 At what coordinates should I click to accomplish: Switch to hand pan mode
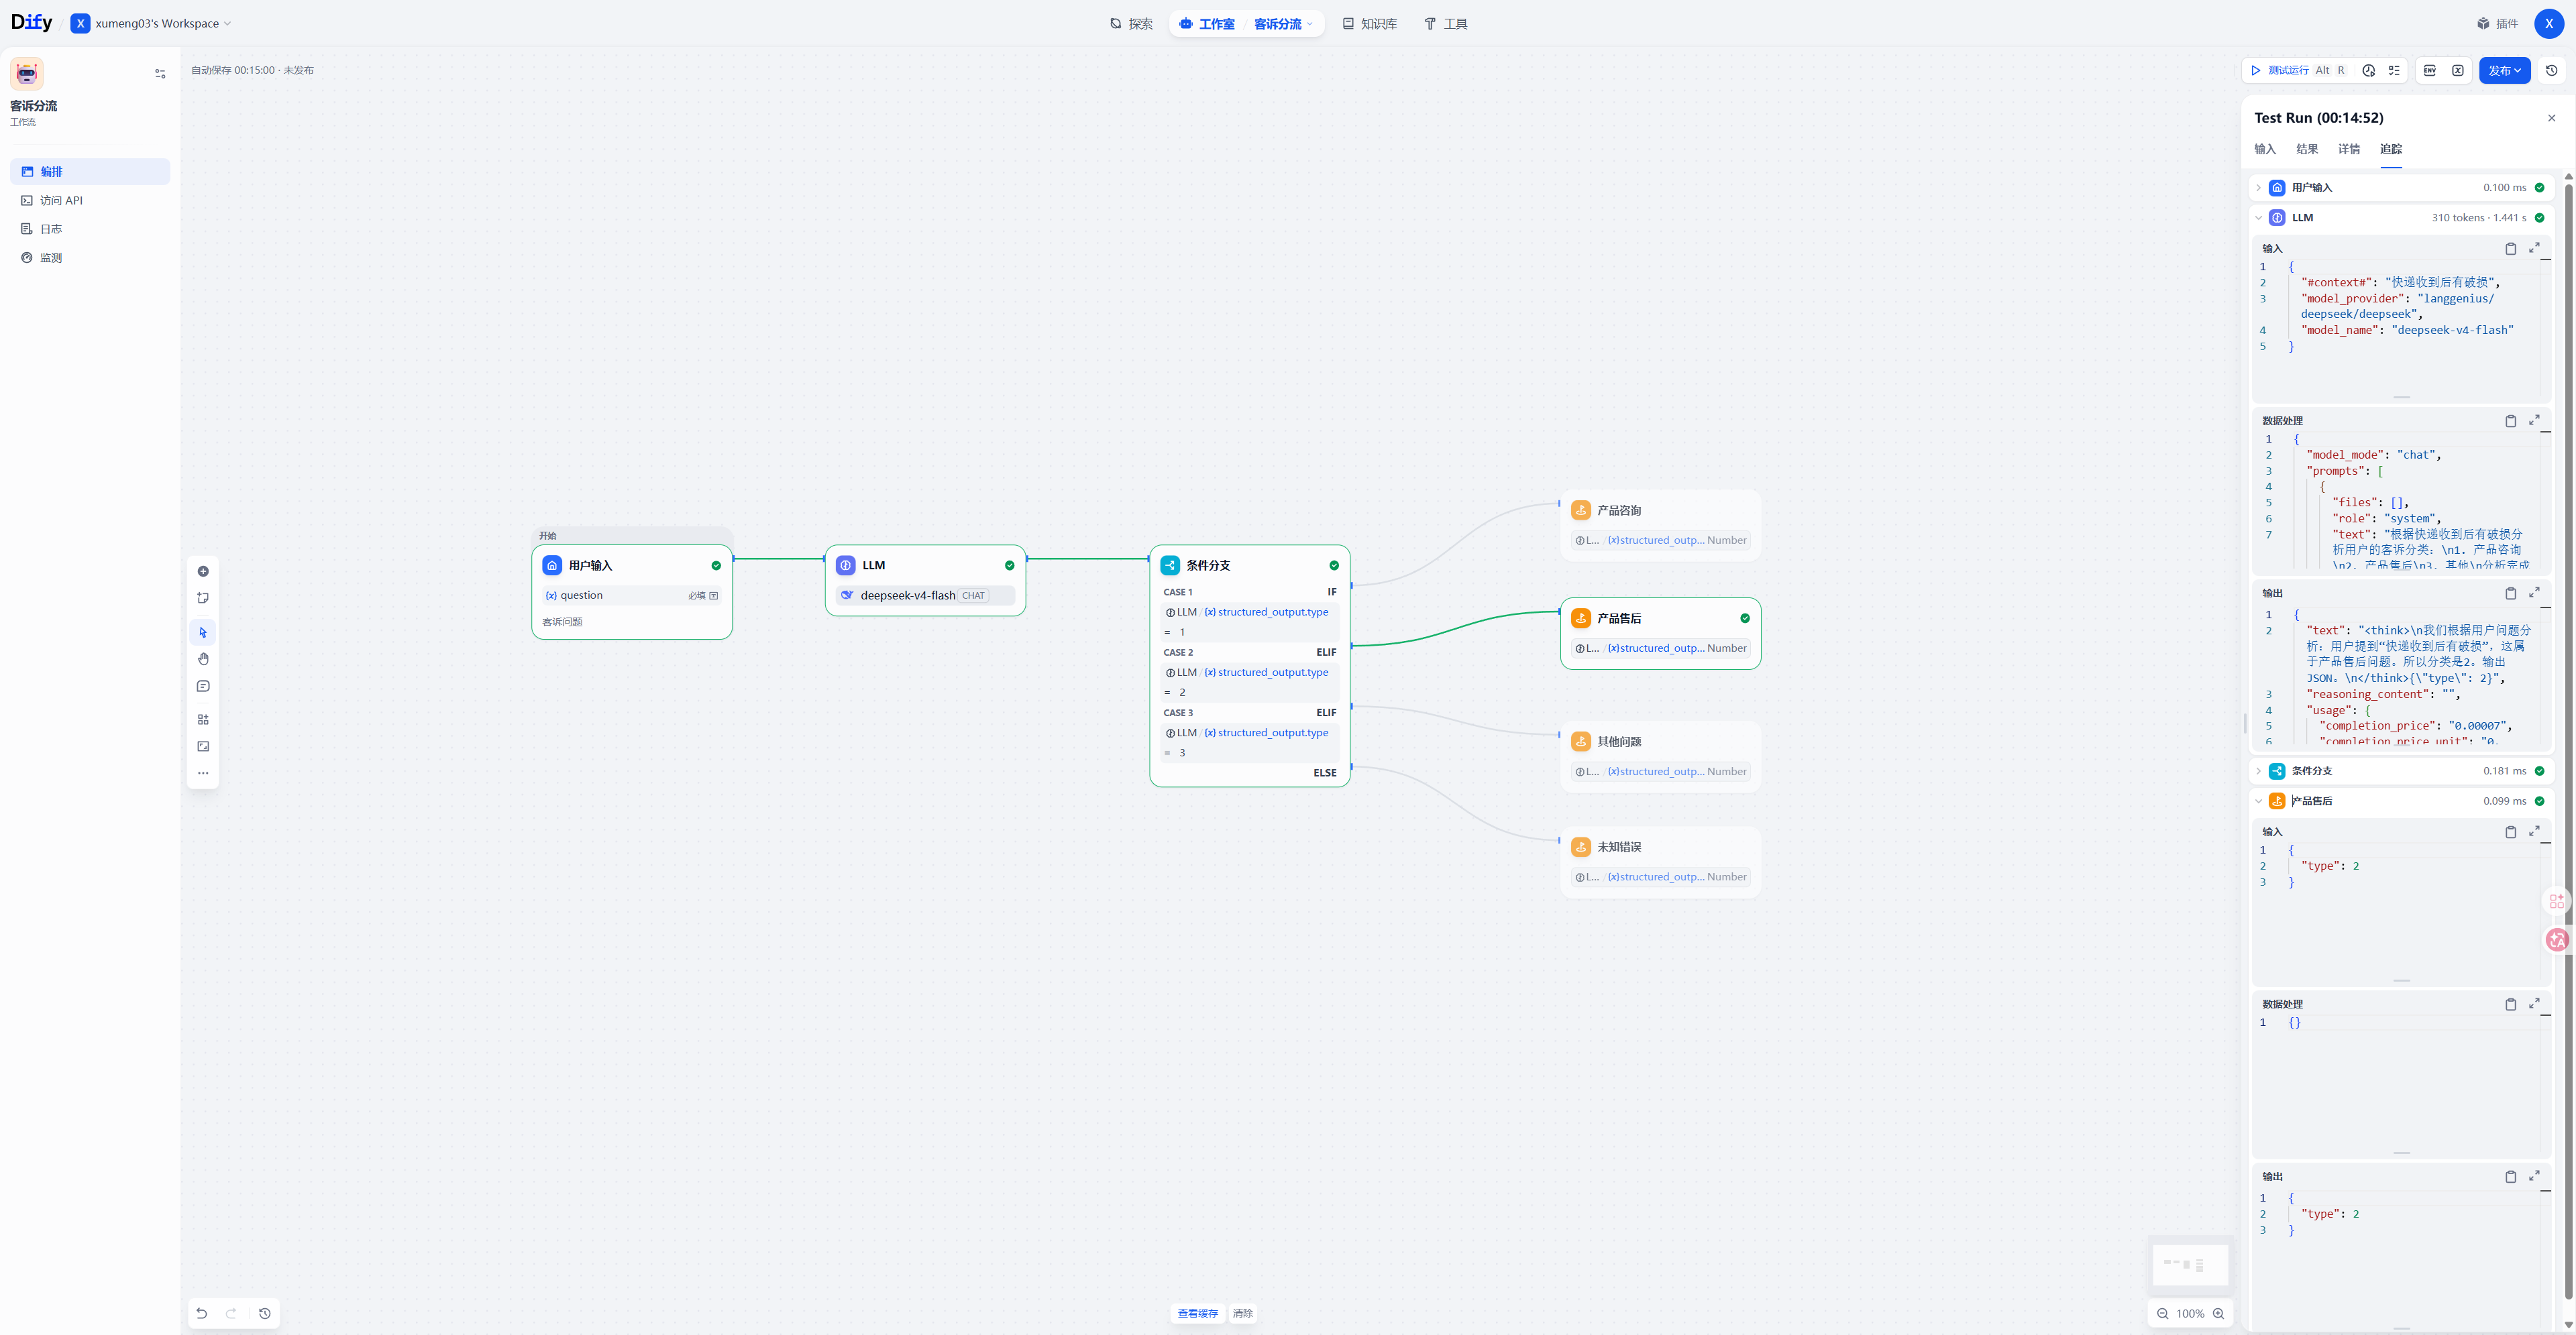coord(203,660)
